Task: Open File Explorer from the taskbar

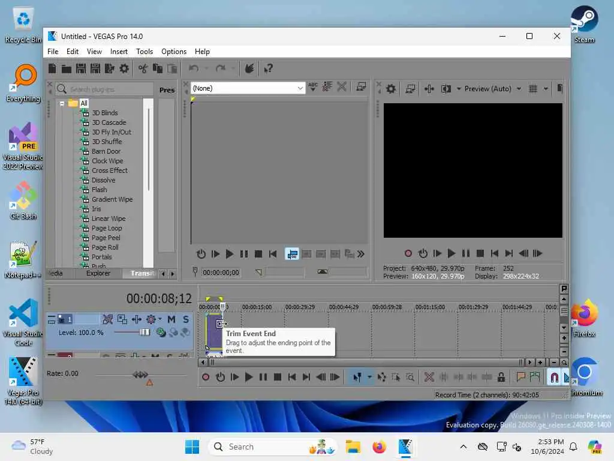Action: 353,447
